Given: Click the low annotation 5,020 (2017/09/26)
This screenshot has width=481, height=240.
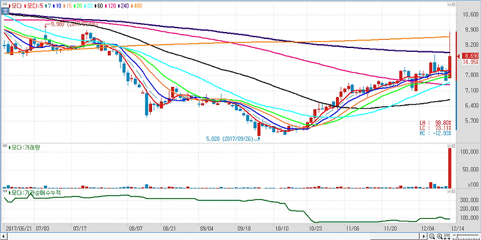Looking at the screenshot, I should coord(230,139).
